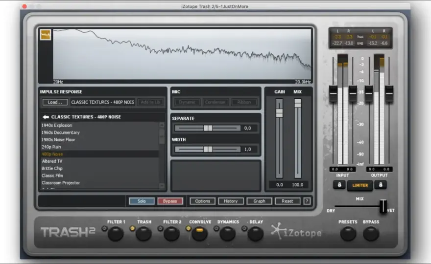The width and height of the screenshot is (431, 264).
Task: Open the History button
Action: coord(231,201)
